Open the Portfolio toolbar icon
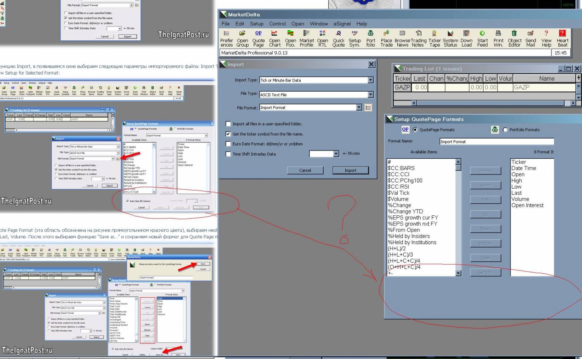This screenshot has width=582, height=359. point(371,38)
